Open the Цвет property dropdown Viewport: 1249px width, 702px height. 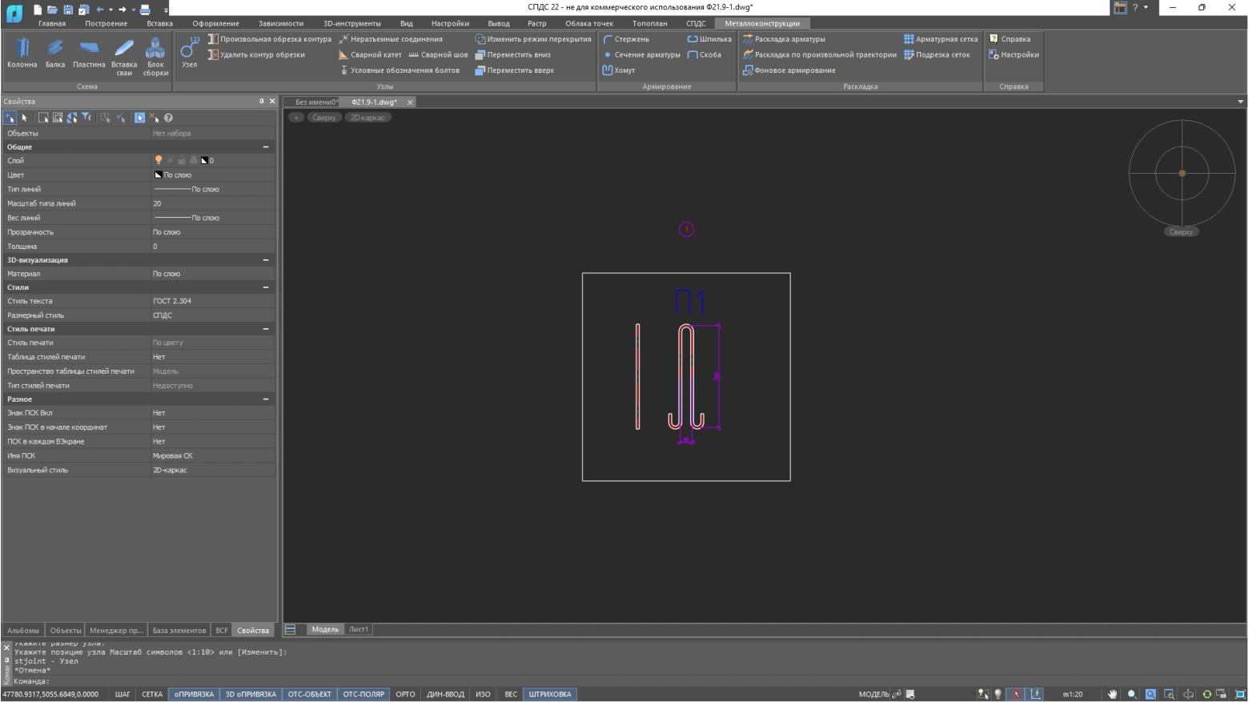click(x=212, y=175)
